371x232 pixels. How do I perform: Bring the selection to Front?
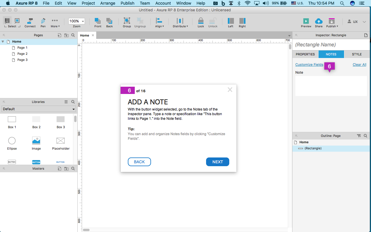click(x=98, y=23)
